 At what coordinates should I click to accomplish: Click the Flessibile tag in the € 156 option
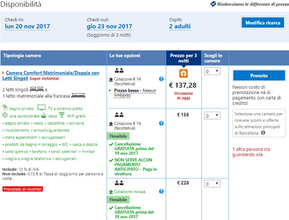pyautogui.click(x=118, y=136)
